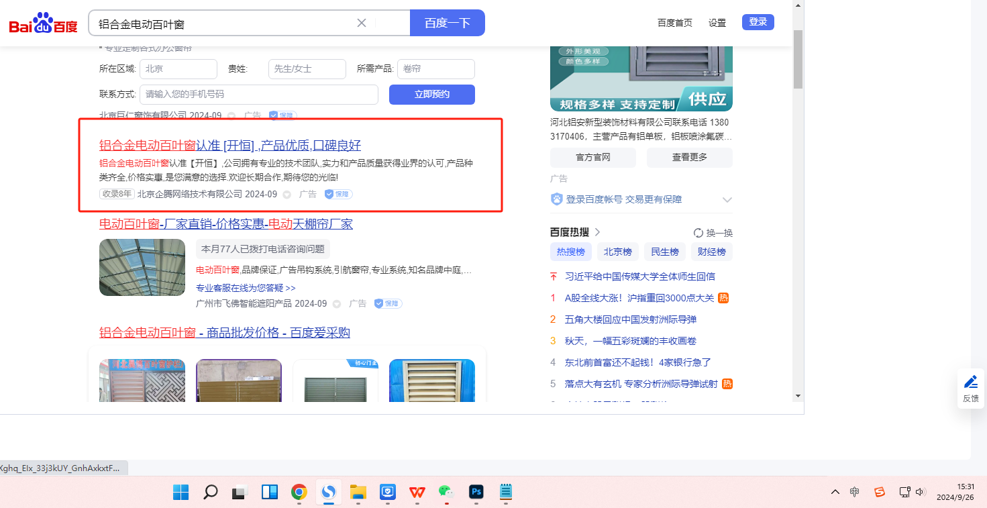Select the 热搜榜 tab
This screenshot has width=987, height=508.
pyautogui.click(x=570, y=252)
